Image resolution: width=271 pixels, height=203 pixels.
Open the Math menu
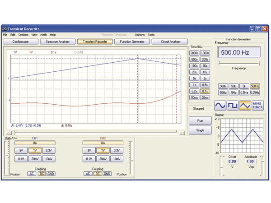coord(43,35)
